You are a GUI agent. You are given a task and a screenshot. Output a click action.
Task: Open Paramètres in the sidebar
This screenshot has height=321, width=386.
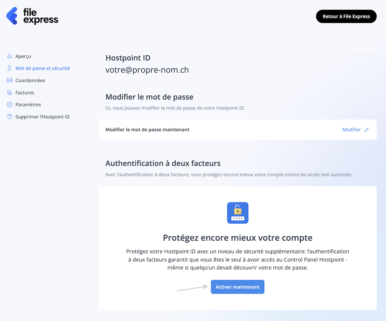28,105
